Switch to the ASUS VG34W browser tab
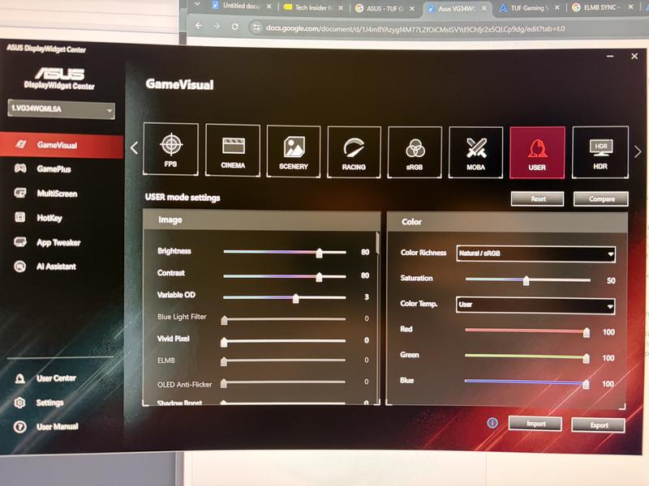 (x=458, y=8)
